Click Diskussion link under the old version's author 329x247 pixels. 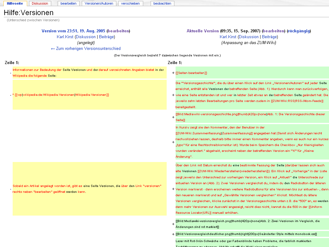[x=85, y=37]
